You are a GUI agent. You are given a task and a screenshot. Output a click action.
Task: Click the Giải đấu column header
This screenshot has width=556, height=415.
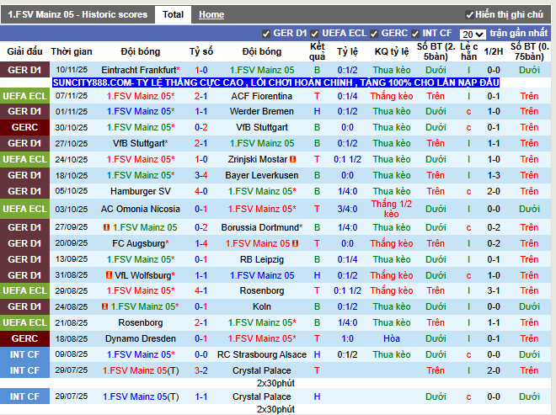click(24, 51)
